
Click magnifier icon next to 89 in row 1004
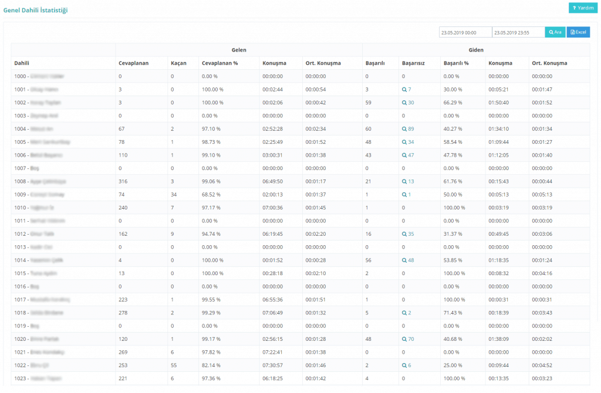click(404, 128)
